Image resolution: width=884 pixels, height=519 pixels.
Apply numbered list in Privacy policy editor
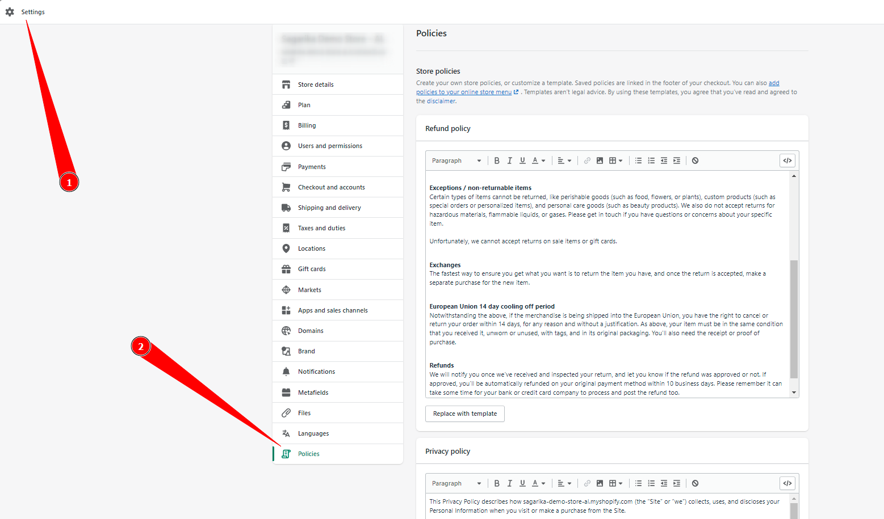(x=651, y=483)
